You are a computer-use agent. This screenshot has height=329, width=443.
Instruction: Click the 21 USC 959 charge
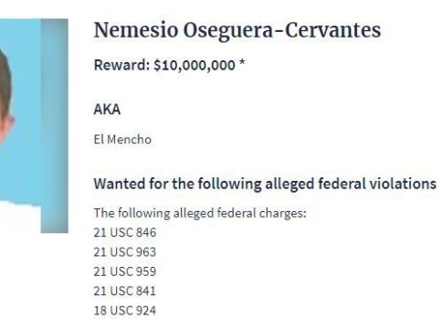tap(125, 271)
